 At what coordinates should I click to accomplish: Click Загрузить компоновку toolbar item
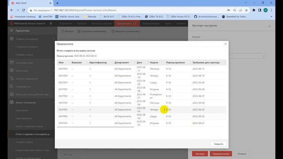tap(126, 31)
